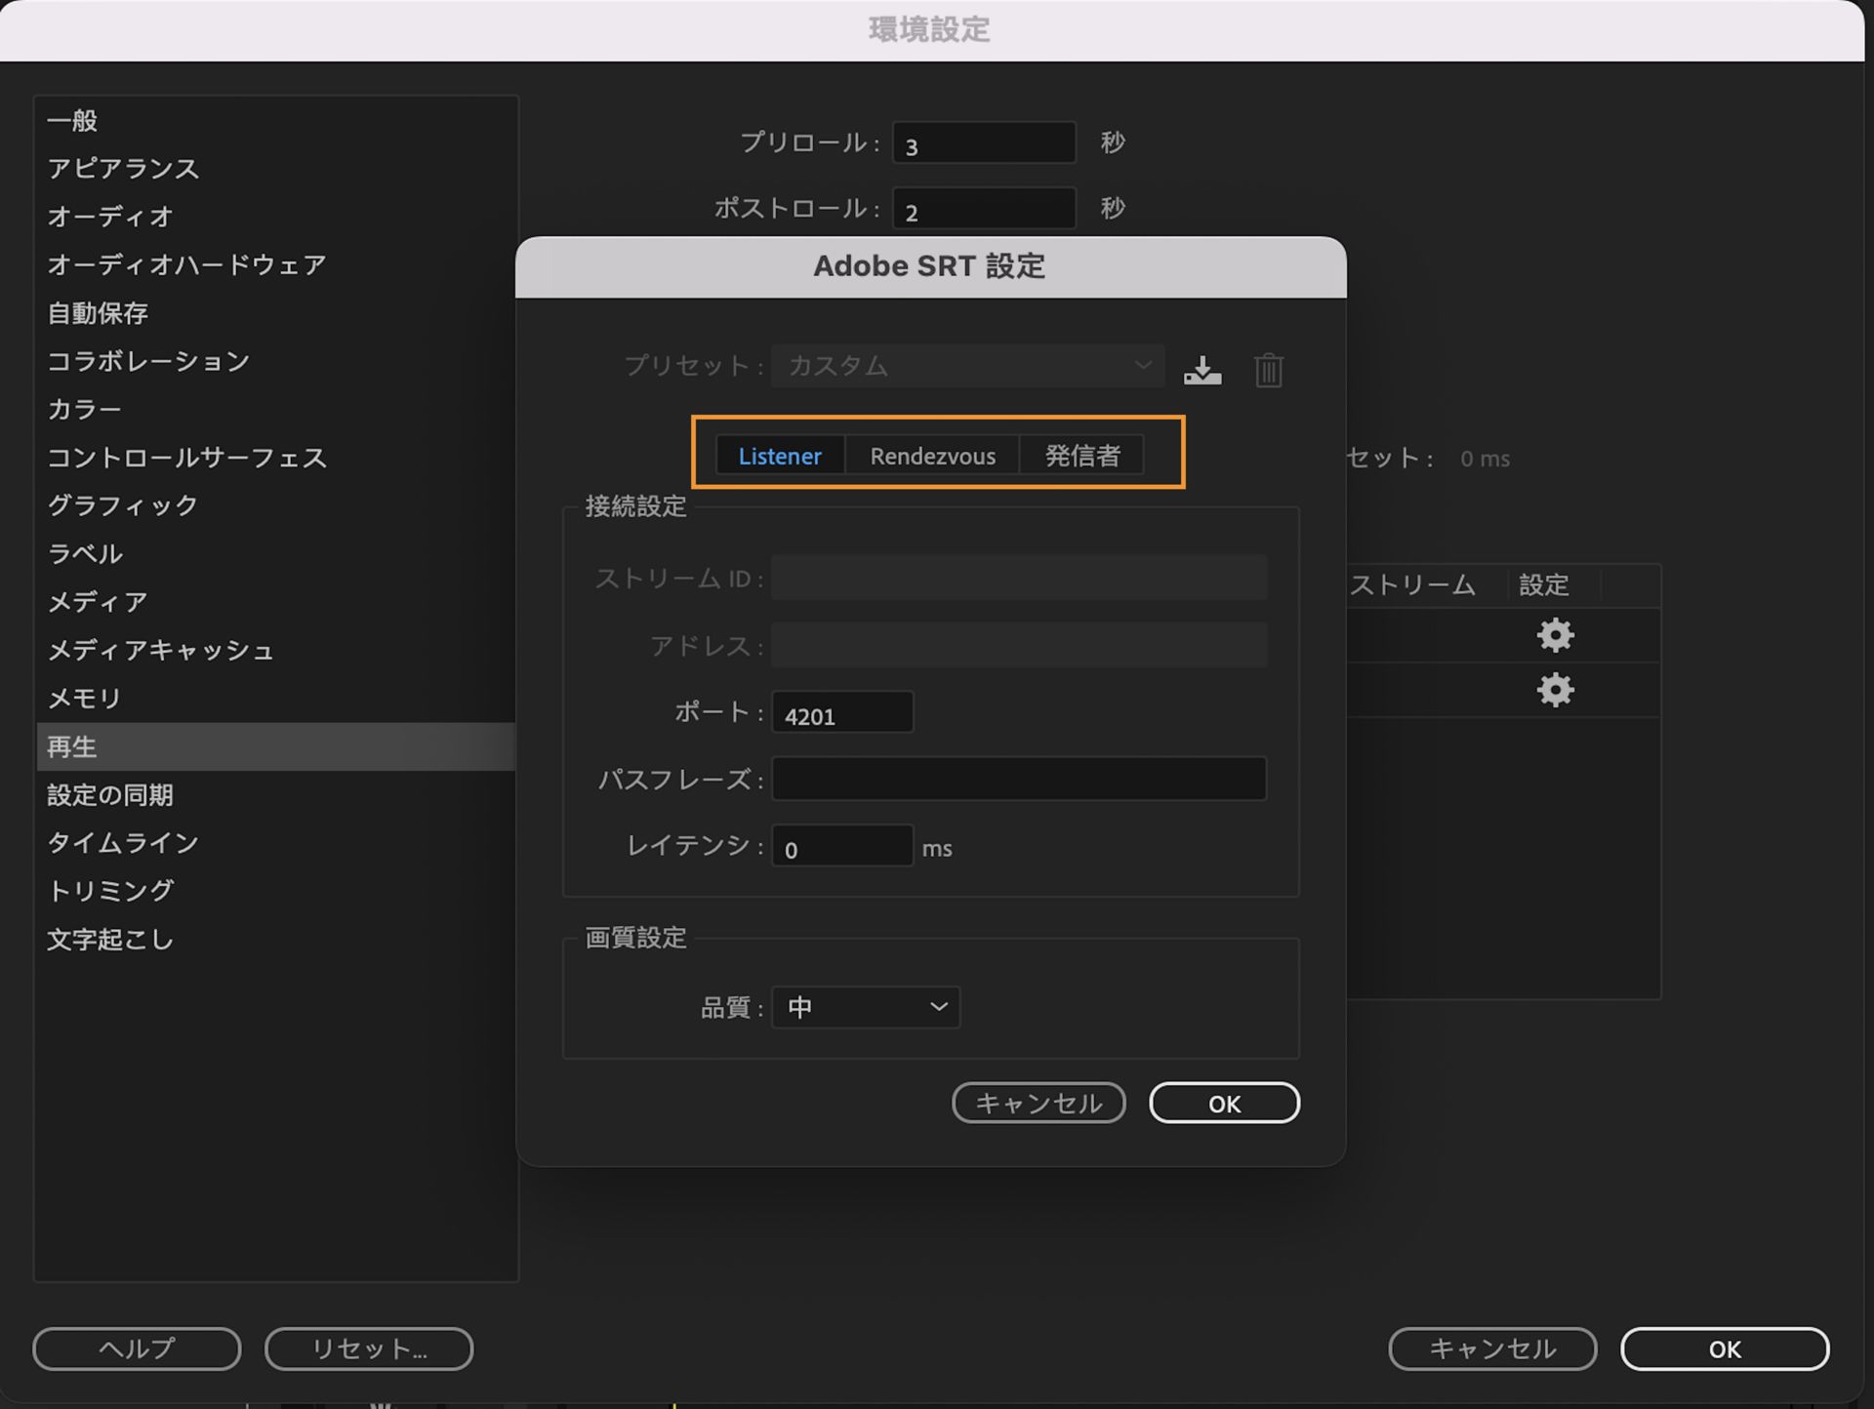Switch to the Rendezvous tab
The image size is (1874, 1409).
931,456
